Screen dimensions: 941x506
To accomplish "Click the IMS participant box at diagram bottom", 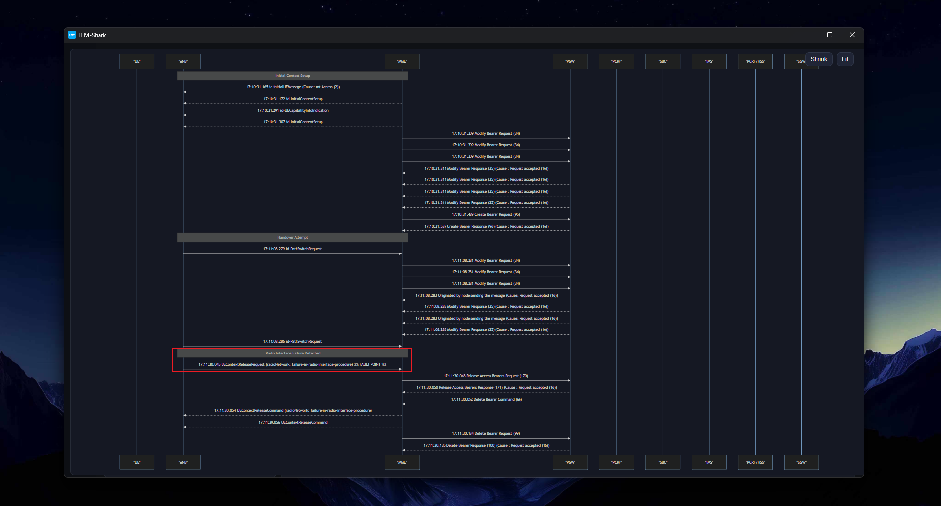I will [709, 462].
